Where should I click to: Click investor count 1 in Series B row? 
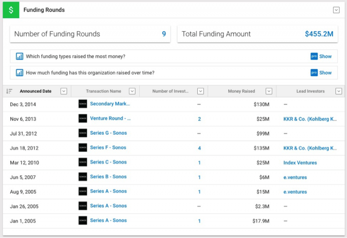point(200,177)
